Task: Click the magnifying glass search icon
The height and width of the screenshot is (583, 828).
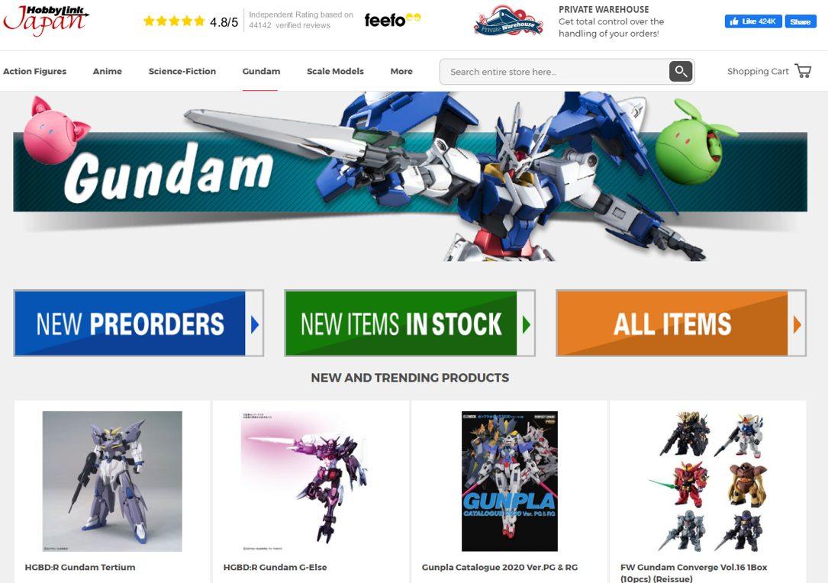Action: 681,71
